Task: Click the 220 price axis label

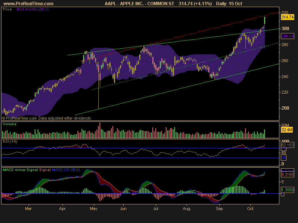Action: 285,92
